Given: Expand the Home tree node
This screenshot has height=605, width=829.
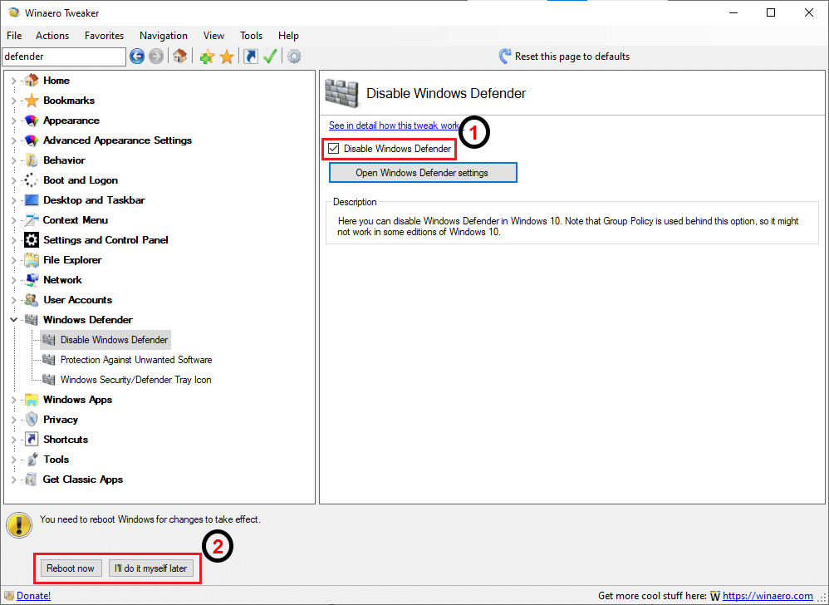Looking at the screenshot, I should 14,81.
